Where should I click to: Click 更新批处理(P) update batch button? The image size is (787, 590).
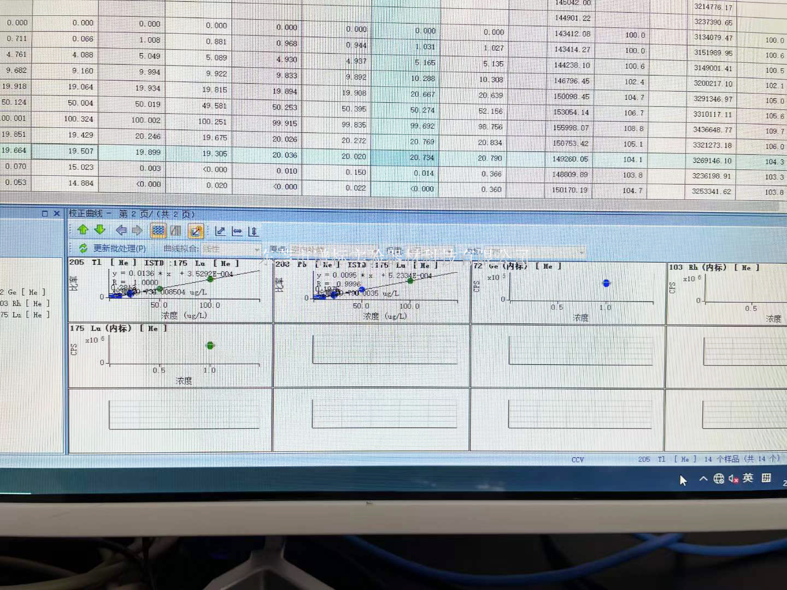[x=113, y=249]
